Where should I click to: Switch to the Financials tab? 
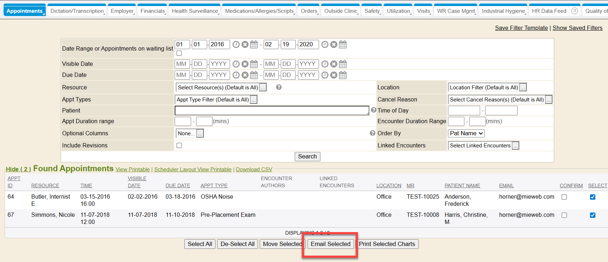[x=153, y=11]
